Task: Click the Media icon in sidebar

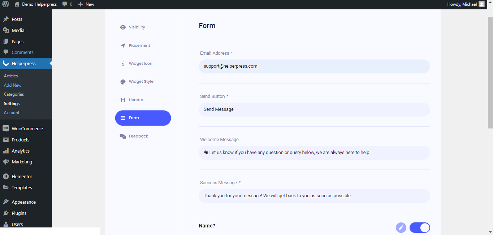Action: [6, 31]
